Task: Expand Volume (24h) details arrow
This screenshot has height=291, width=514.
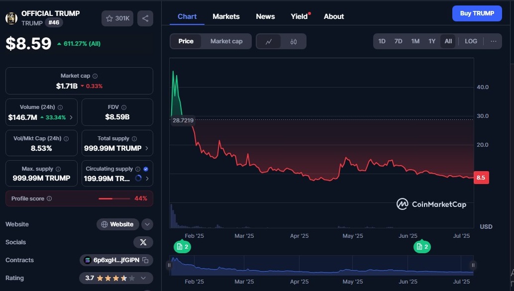Action: [x=71, y=117]
